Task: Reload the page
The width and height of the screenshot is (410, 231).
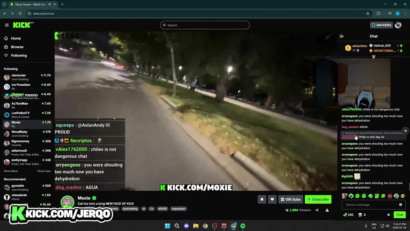Action: [20, 13]
